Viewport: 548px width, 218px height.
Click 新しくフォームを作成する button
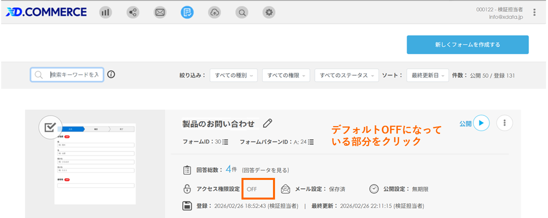click(468, 45)
